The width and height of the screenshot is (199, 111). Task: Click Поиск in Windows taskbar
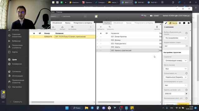77,108
